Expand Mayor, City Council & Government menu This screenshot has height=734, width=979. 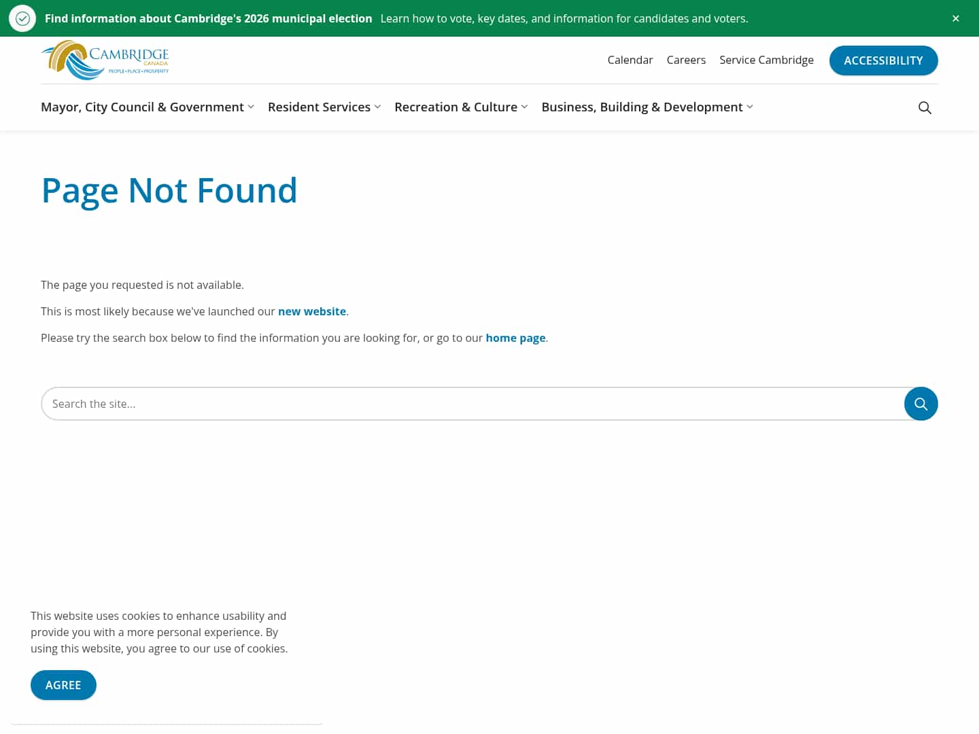point(148,107)
